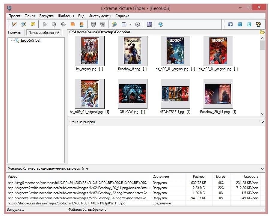The image size is (273, 220).
Task: Select thumbnail bs_original.jpg
Action: (90, 51)
